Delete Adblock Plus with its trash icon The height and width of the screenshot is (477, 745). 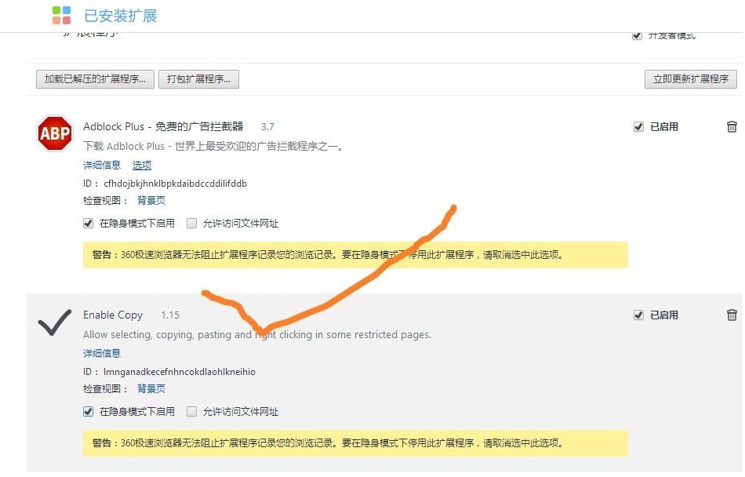732,126
